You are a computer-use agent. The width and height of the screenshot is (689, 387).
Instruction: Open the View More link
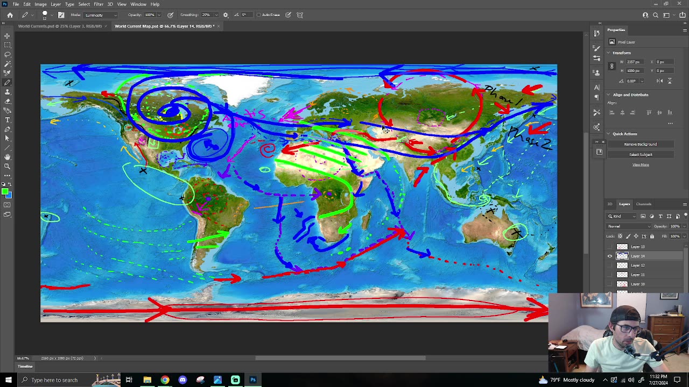(x=641, y=164)
